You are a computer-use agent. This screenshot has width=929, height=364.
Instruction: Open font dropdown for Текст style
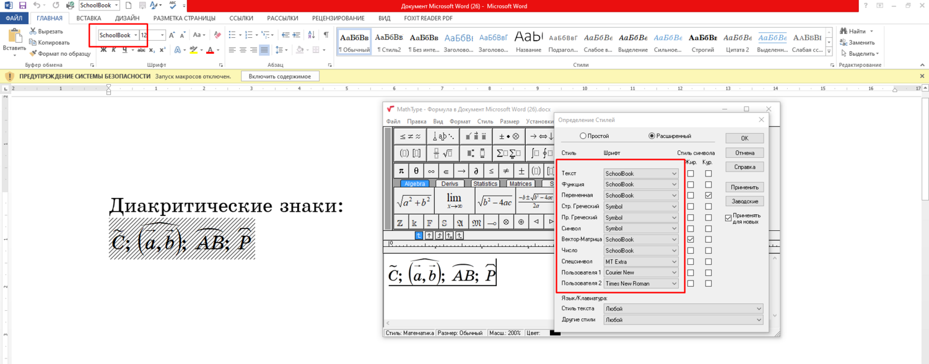click(674, 174)
